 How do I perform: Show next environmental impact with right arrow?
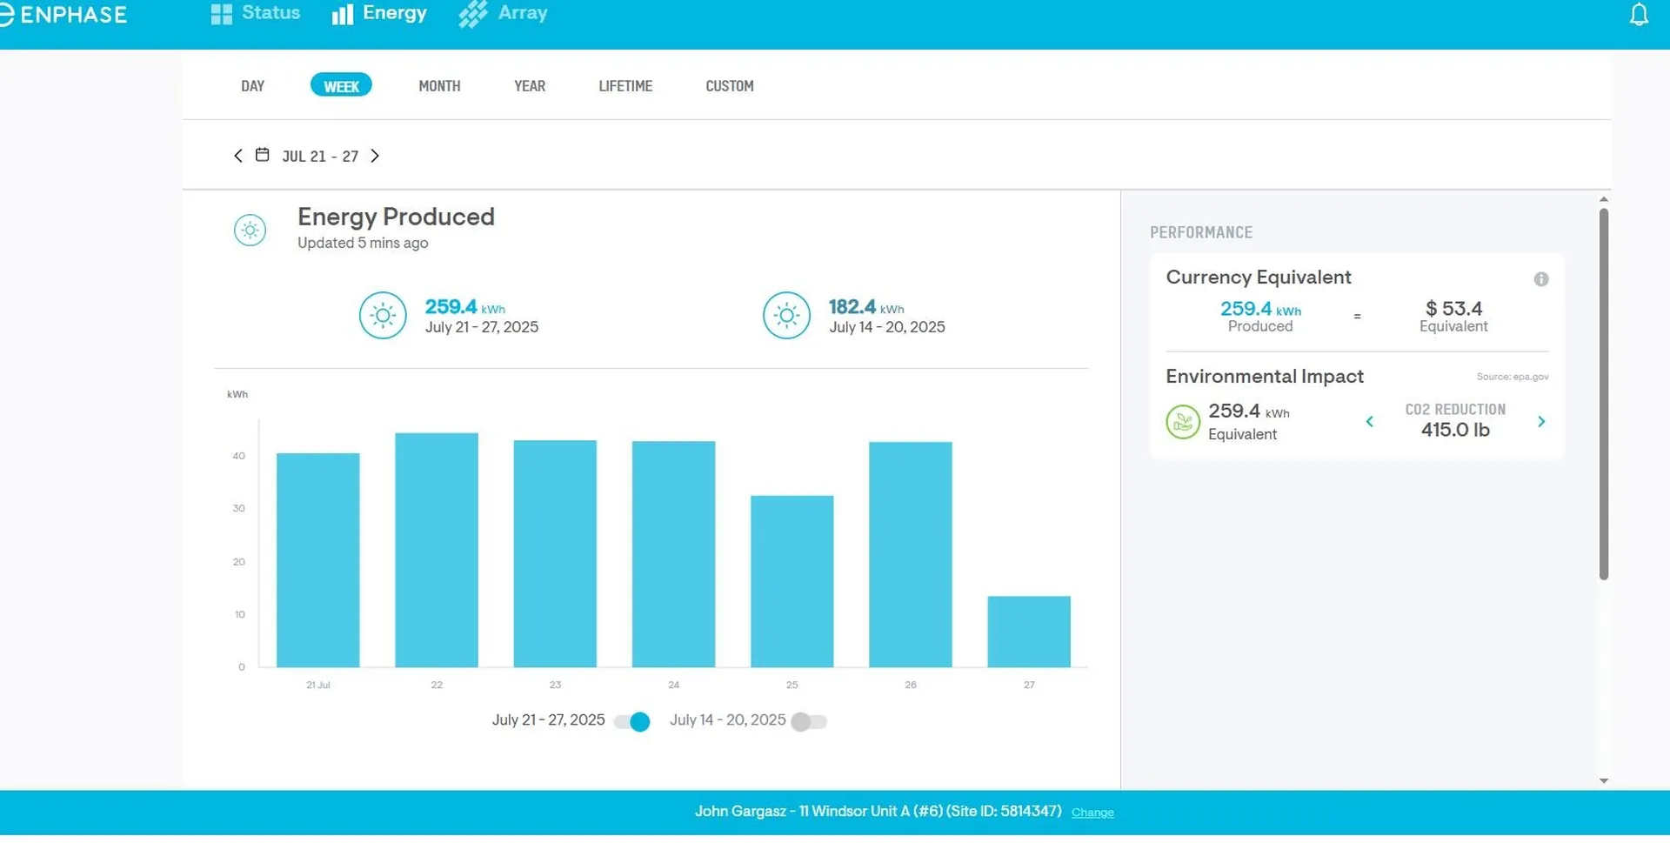(x=1540, y=422)
